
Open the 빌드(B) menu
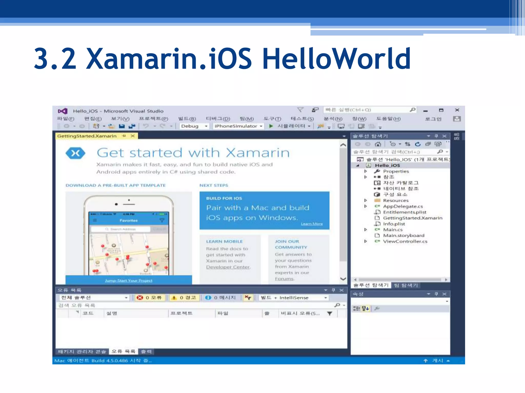point(187,119)
